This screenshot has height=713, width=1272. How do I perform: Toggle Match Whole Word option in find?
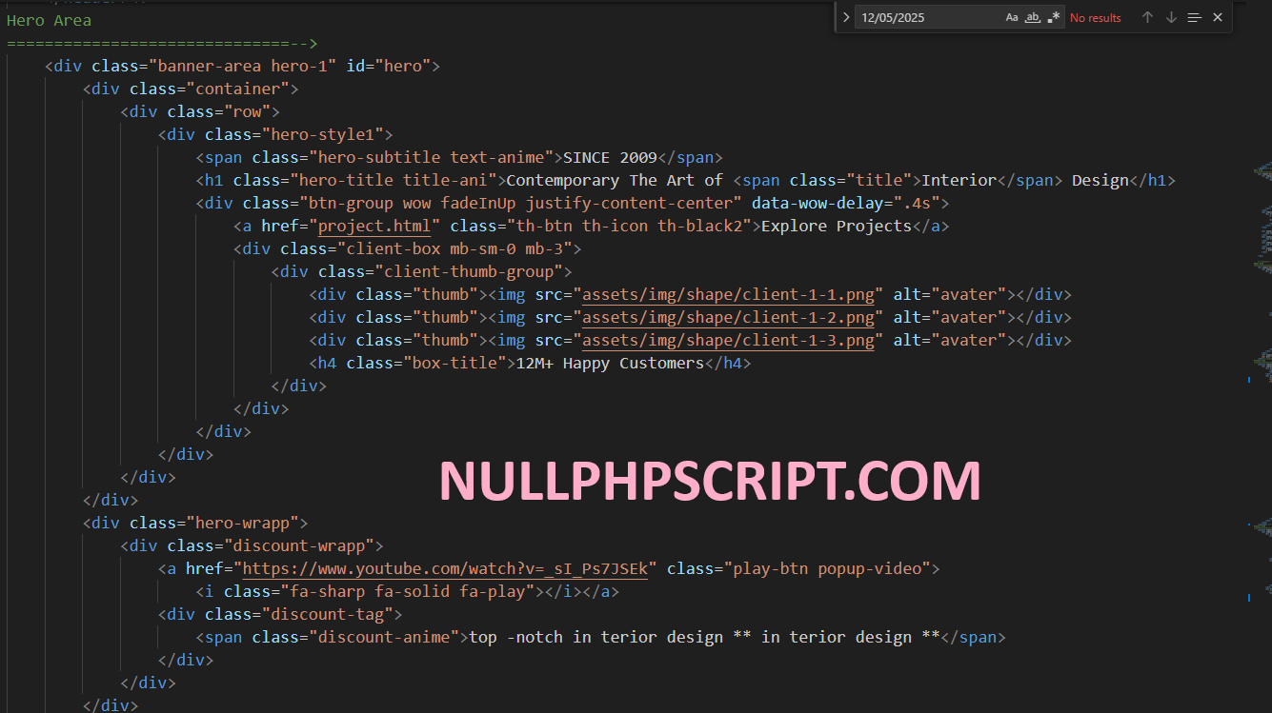coord(1033,17)
